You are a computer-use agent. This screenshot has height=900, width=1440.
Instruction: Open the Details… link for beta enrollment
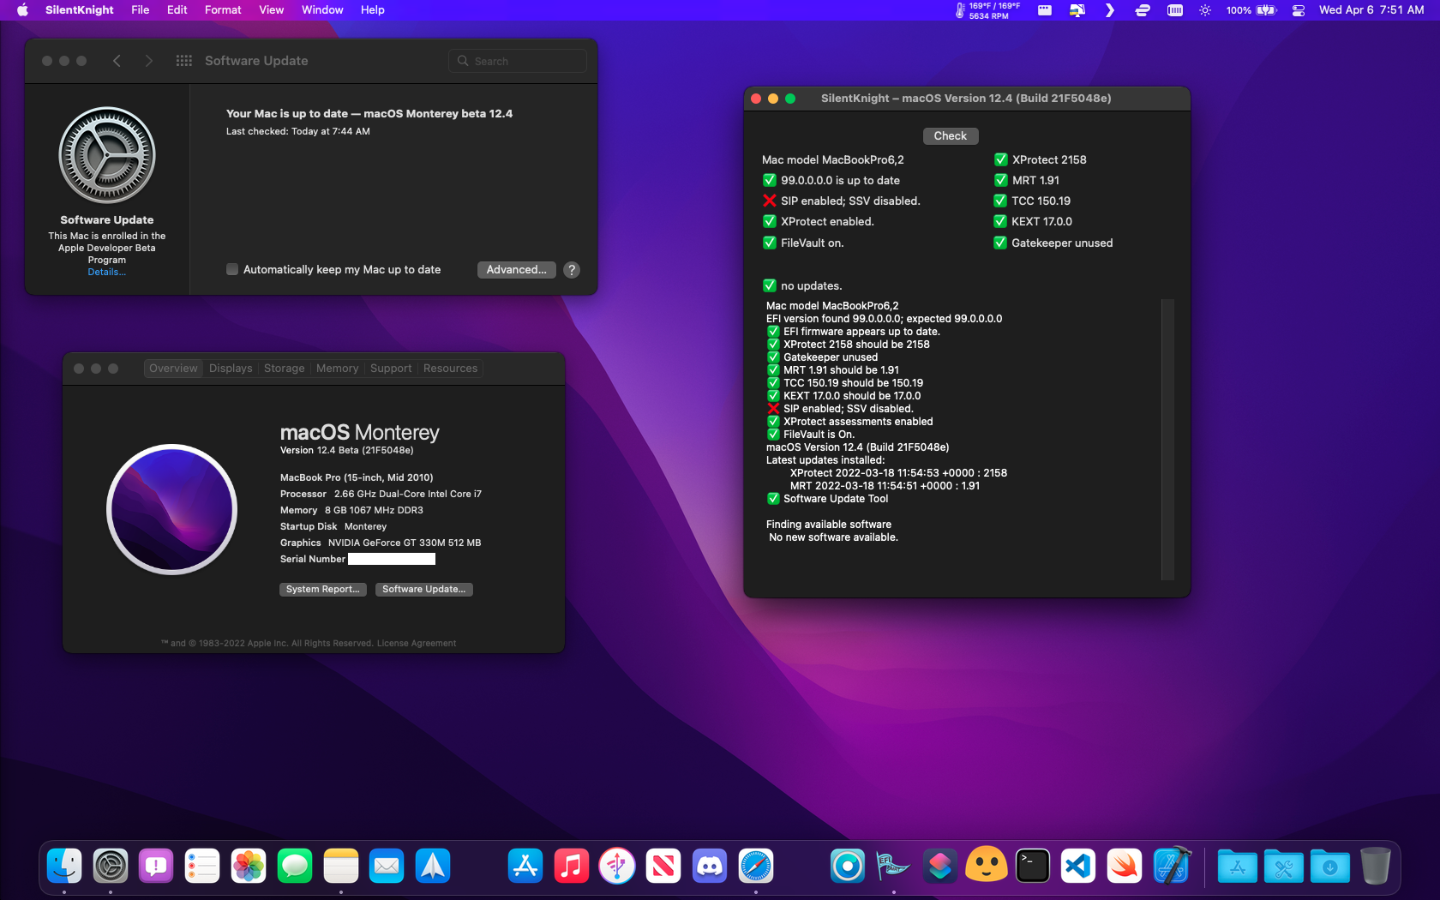(107, 272)
